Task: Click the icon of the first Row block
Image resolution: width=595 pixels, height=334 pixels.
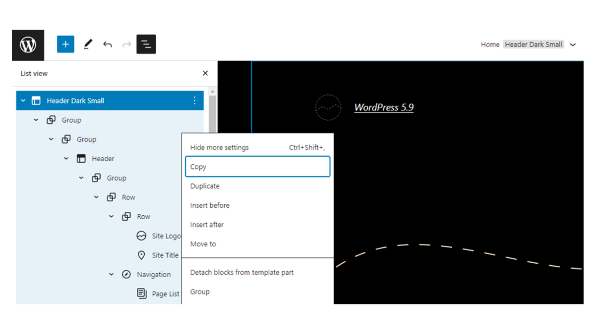Action: [112, 197]
